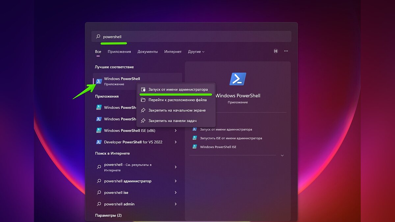
Task: Expand the 'Windows PowerShell ISE (x86)' result chevron
Action: click(x=176, y=131)
